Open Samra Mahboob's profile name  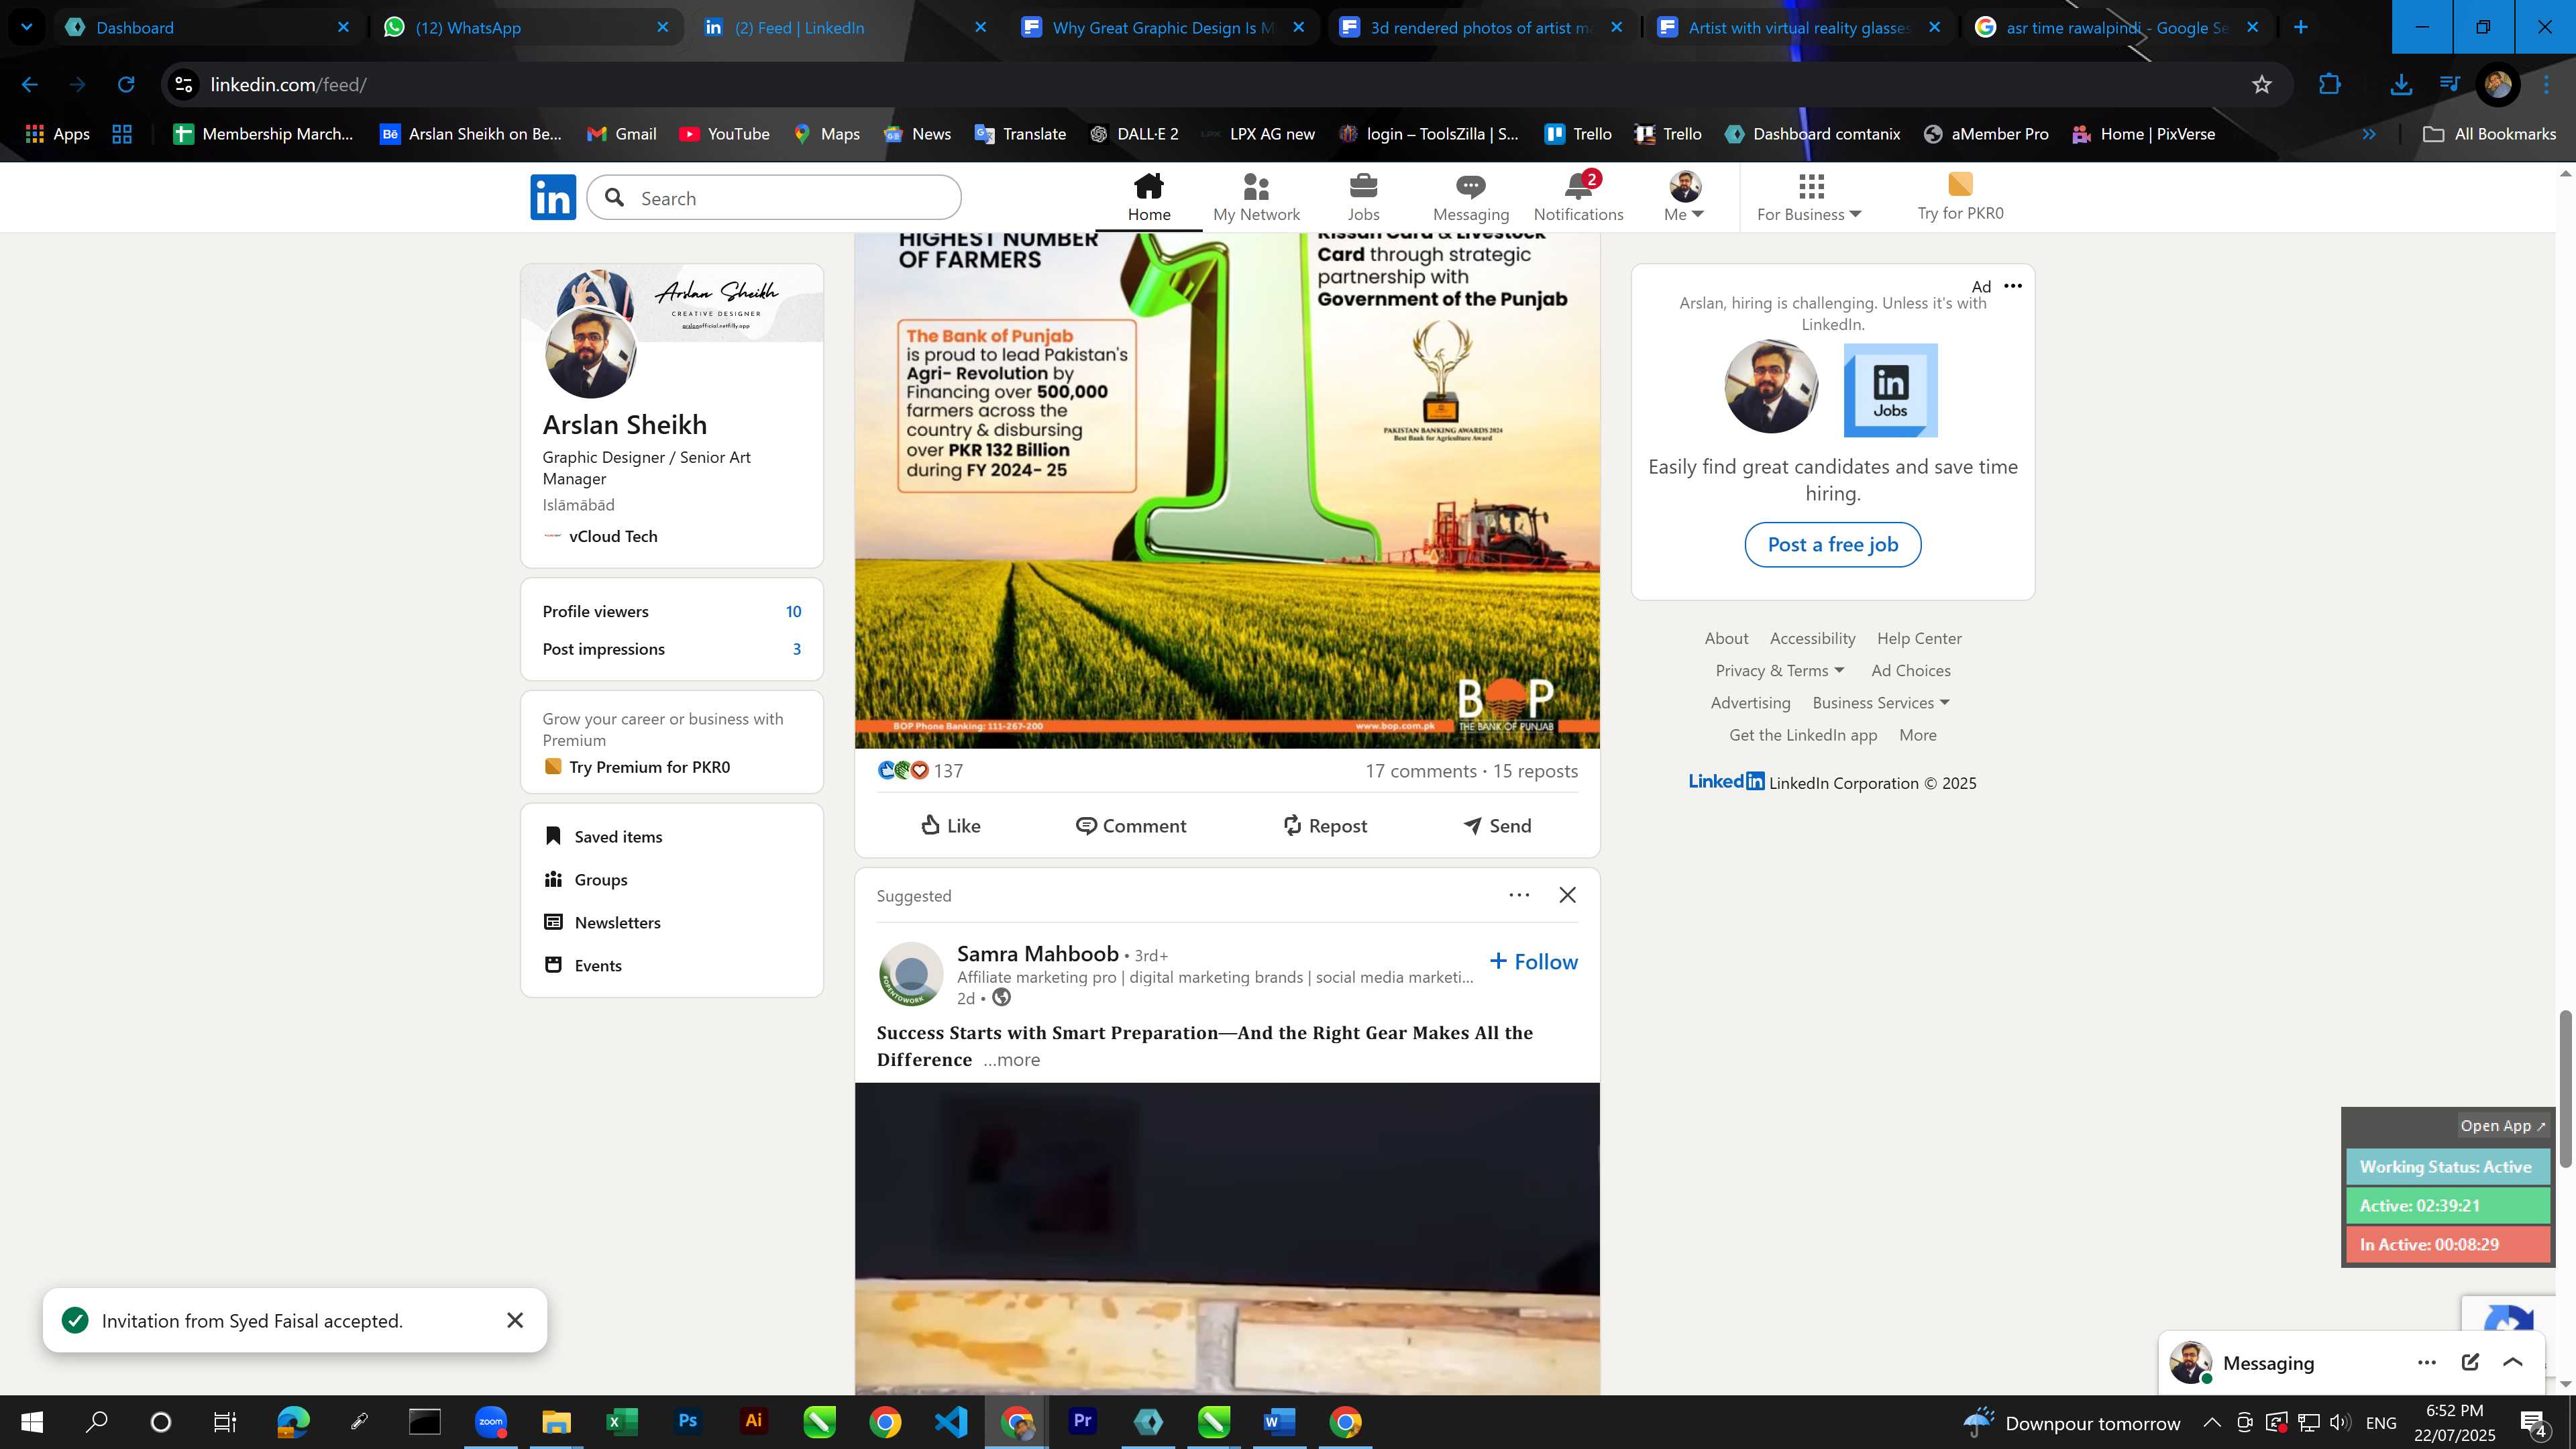click(1037, 954)
